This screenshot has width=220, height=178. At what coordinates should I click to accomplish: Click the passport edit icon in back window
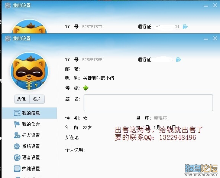tap(185, 27)
